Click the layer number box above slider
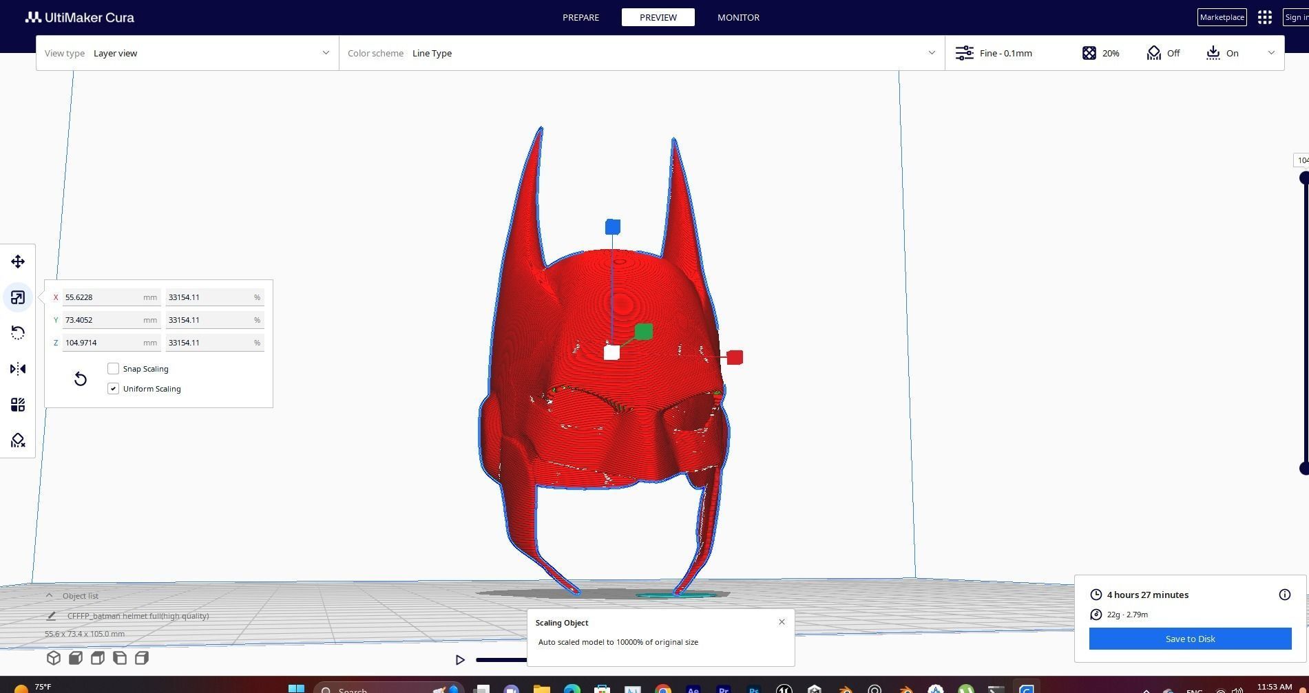The image size is (1309, 693). coord(1301,160)
